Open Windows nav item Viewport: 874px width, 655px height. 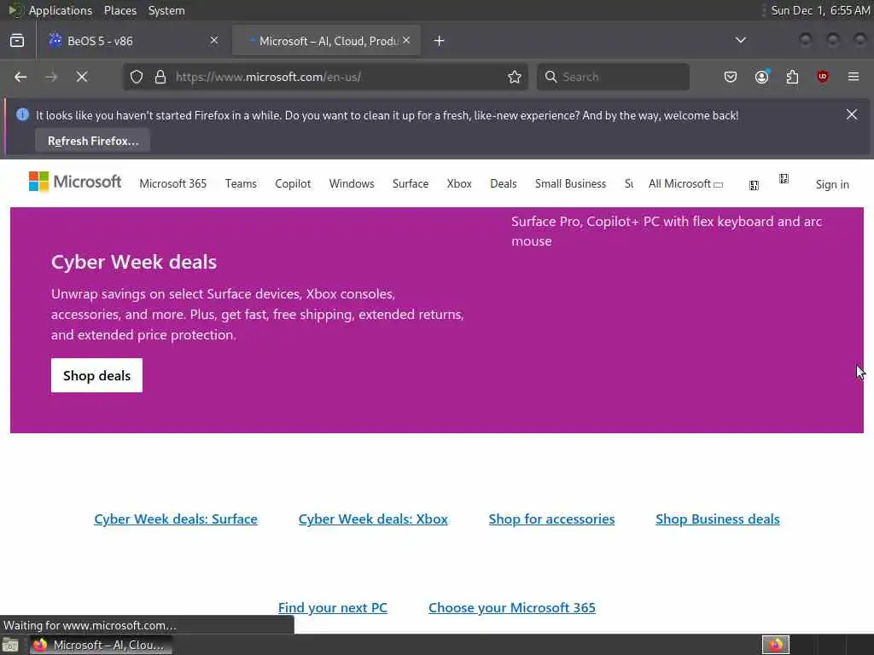pos(352,184)
